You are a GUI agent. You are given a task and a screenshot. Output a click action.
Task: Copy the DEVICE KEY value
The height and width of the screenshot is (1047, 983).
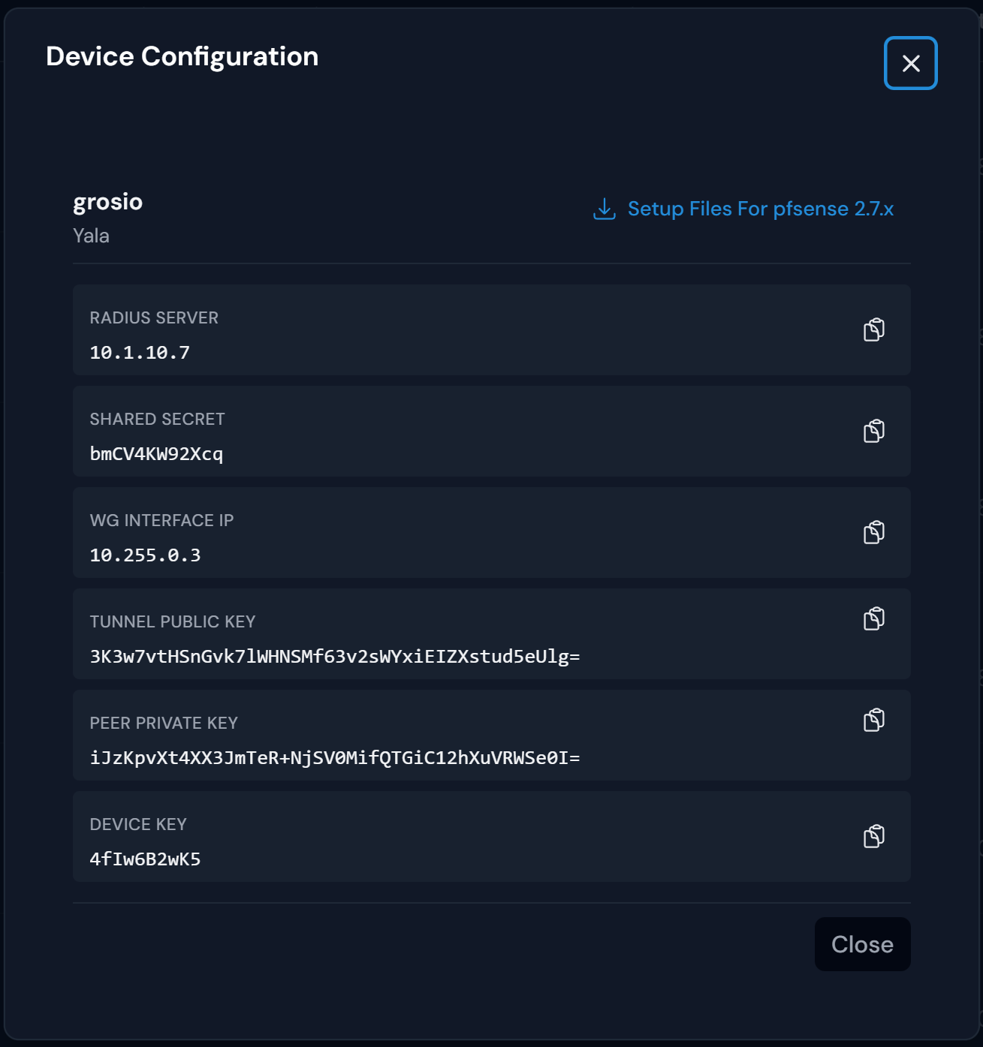click(x=875, y=835)
